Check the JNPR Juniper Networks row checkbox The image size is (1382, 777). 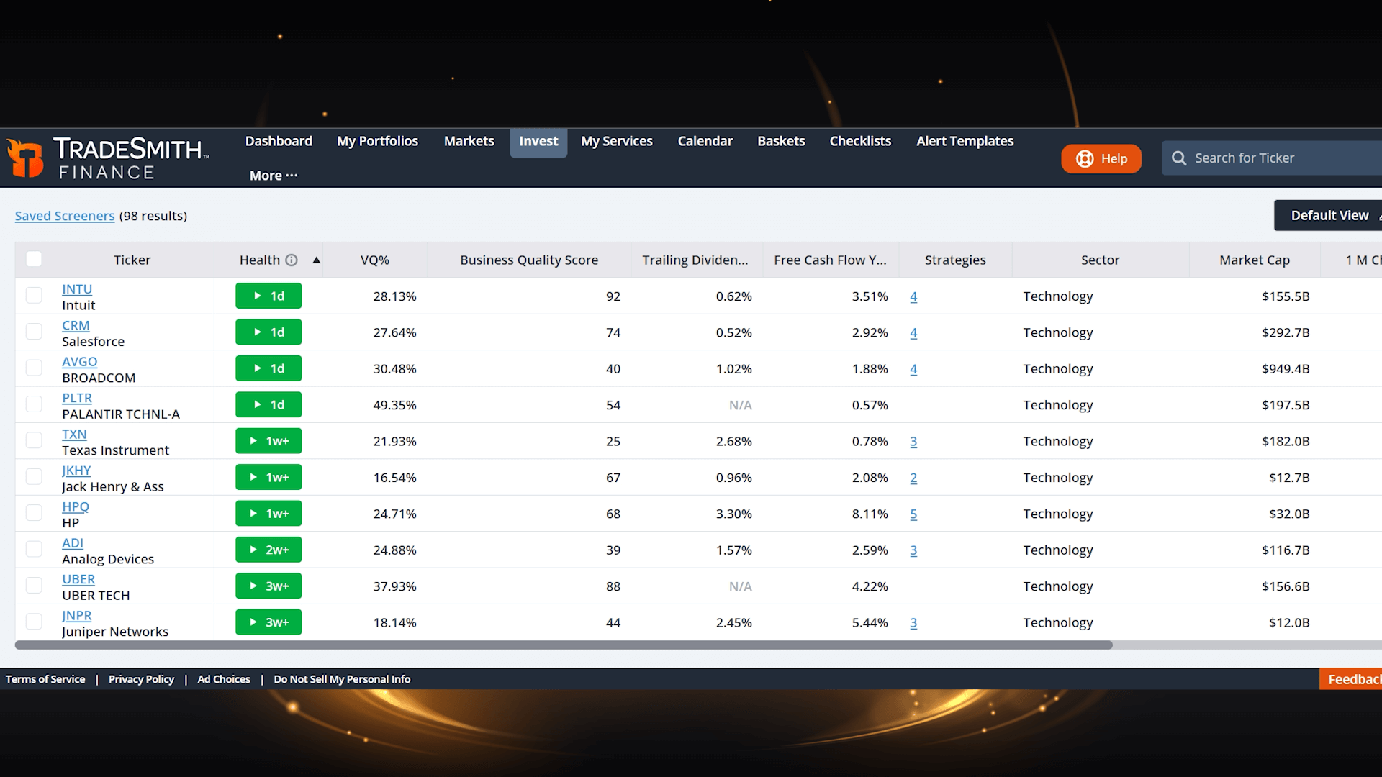(x=34, y=622)
